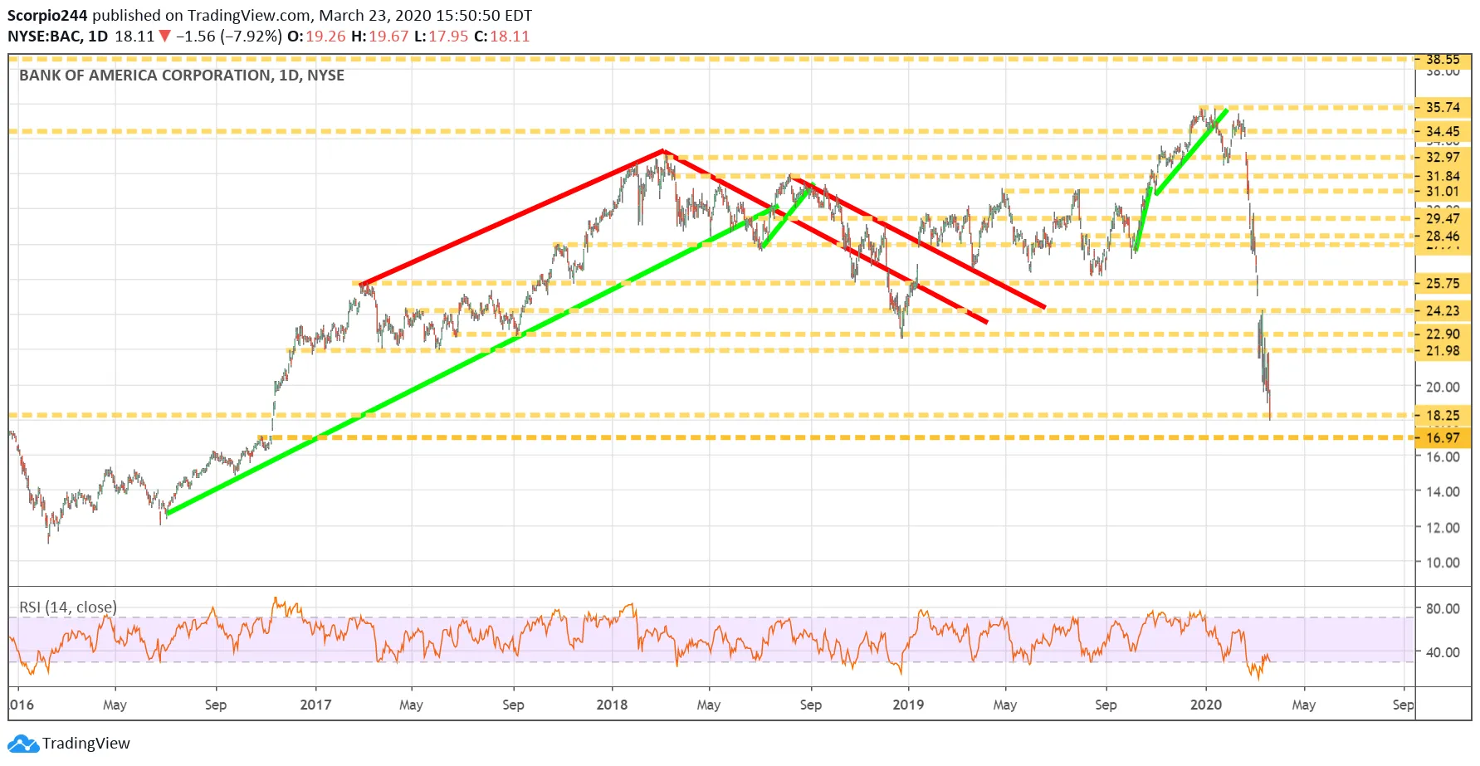1480x766 pixels.
Task: Click the 12.00 price axis tick
Action: tap(1443, 527)
